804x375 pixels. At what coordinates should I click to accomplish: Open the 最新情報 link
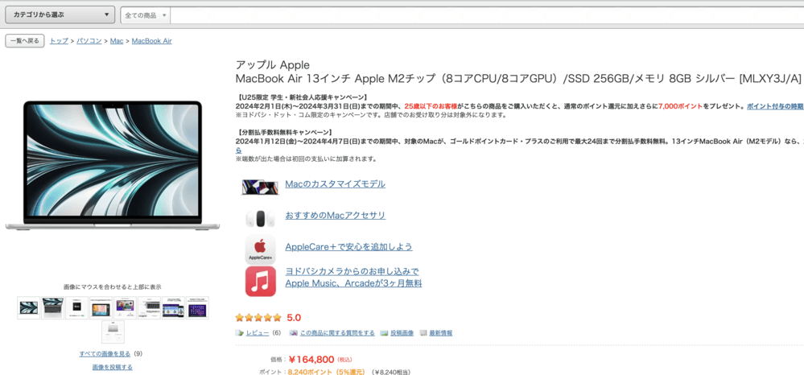441,333
